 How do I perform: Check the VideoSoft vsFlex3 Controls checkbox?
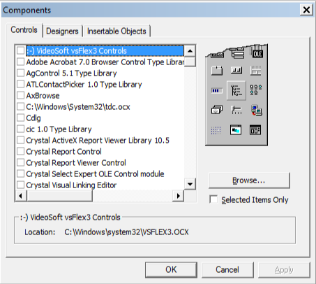pyautogui.click(x=21, y=50)
